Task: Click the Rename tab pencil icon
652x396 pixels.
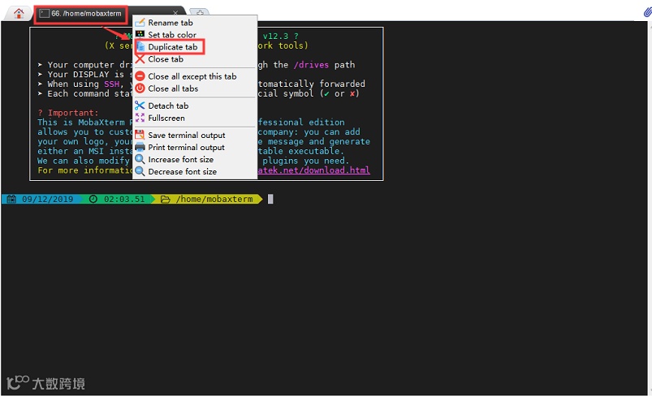Action: coord(140,23)
